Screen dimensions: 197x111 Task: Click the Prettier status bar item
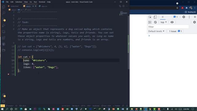117,106
